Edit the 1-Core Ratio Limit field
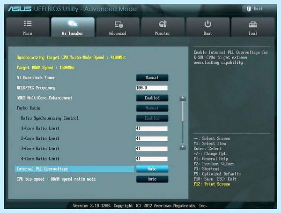This screenshot has height=213, width=281. click(152, 129)
